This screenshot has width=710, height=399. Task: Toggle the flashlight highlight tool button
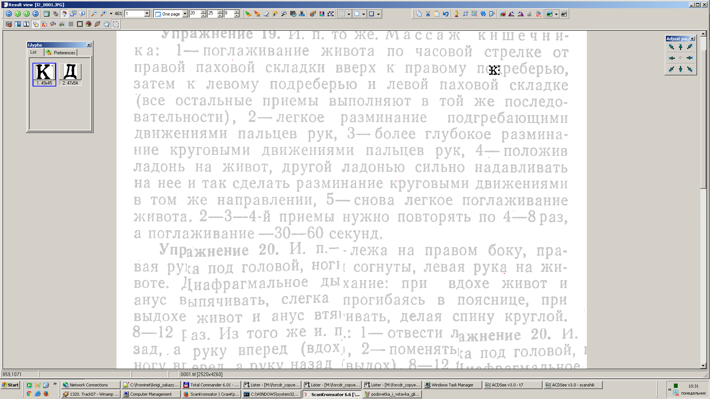[35, 24]
